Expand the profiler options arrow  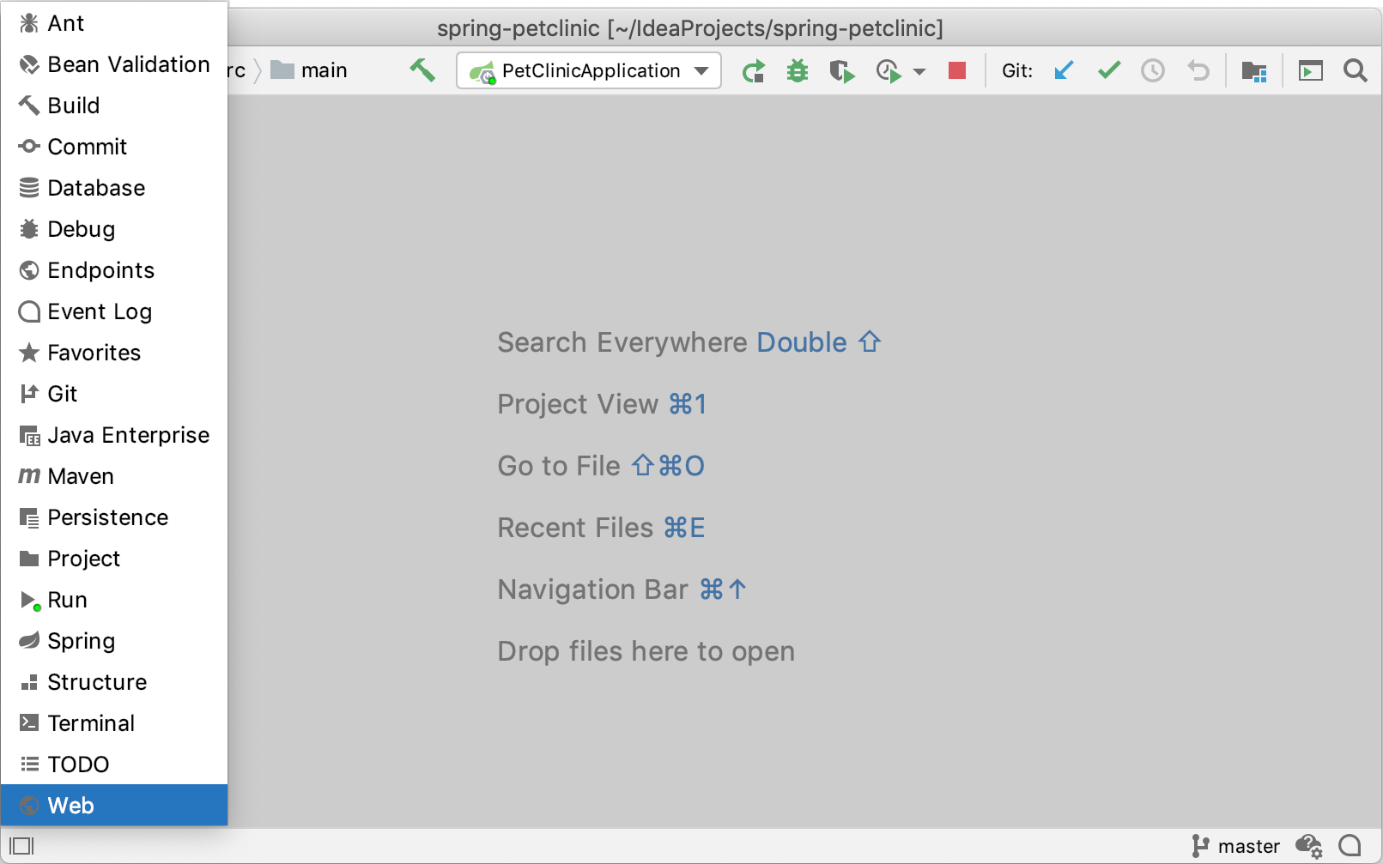(919, 71)
